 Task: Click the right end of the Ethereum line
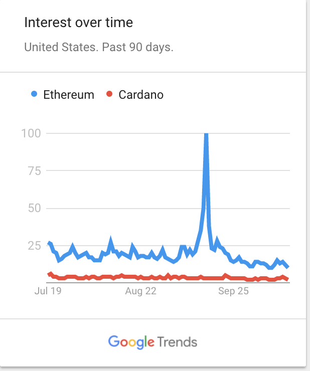[287, 267]
